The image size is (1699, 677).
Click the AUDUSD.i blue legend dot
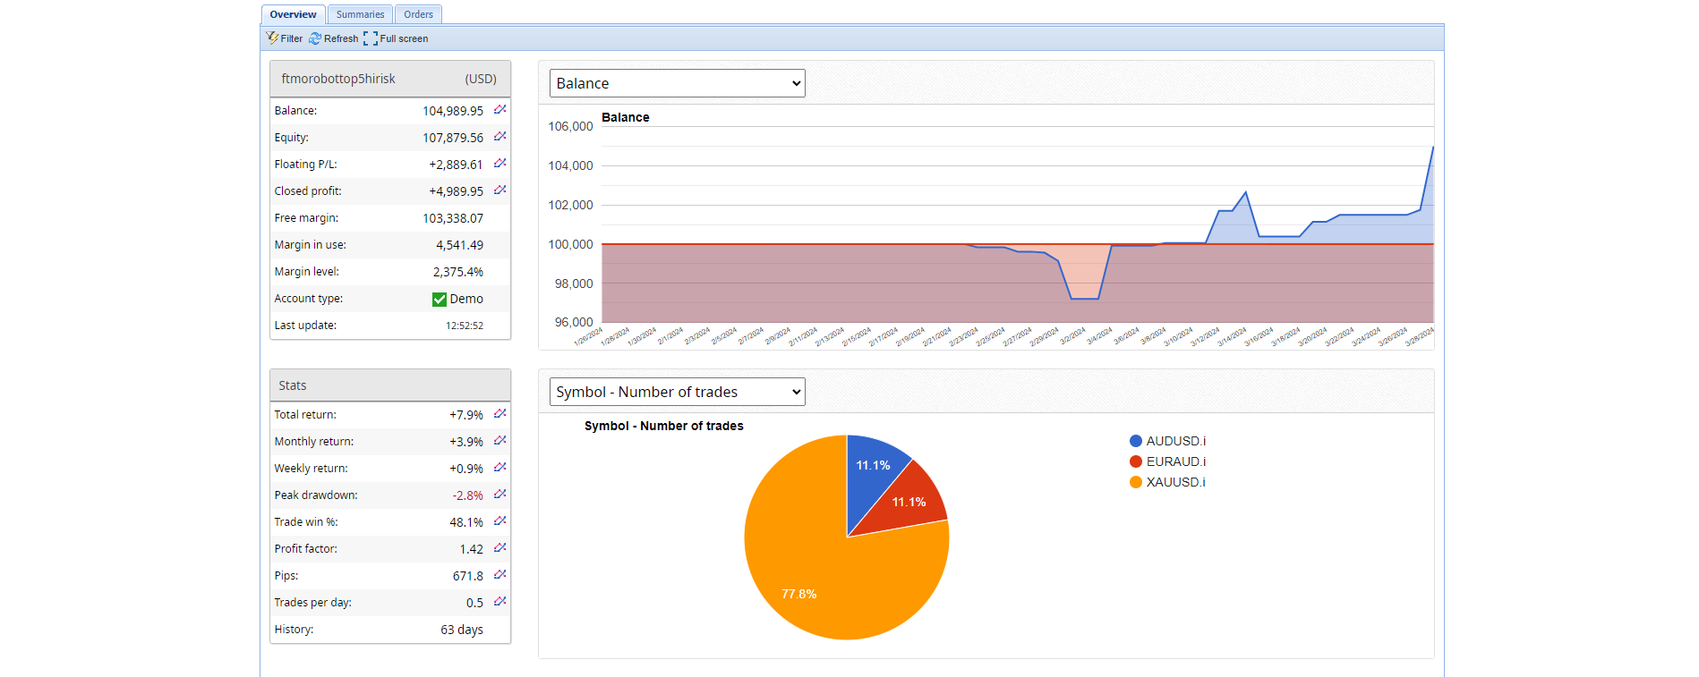click(1136, 441)
